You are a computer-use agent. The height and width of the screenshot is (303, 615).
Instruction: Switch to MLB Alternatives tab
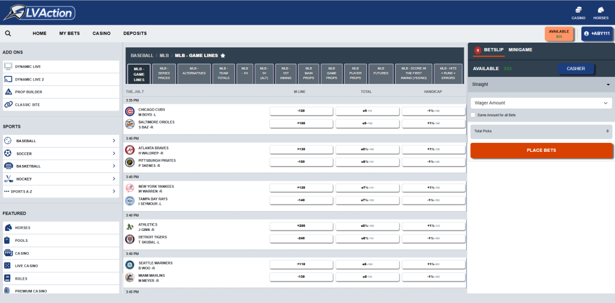click(x=194, y=73)
